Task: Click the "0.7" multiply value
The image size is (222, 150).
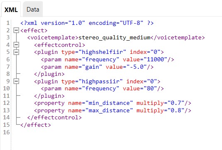Action: coord(176,103)
